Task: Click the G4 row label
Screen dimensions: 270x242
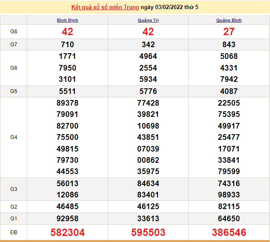Action: click(13, 137)
